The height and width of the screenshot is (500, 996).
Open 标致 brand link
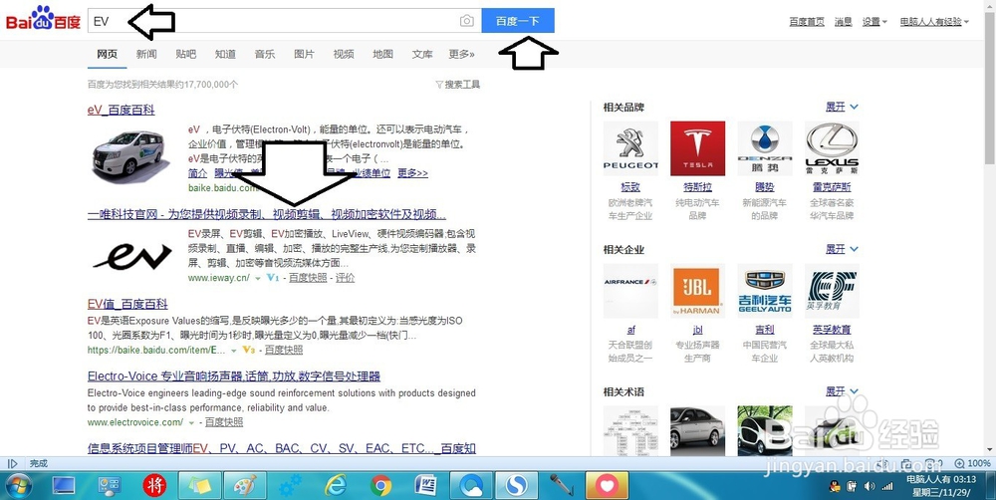tap(630, 187)
